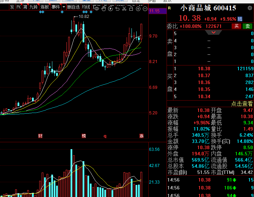The height and width of the screenshot is (197, 254).
Task: Click the red 买 buy button
Action: tap(236, 26)
